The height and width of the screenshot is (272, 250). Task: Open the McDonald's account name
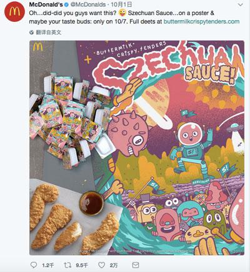coord(46,4)
